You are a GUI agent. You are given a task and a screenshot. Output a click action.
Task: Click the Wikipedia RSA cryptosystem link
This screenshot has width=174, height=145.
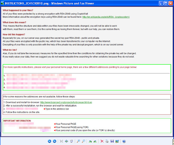106,17
